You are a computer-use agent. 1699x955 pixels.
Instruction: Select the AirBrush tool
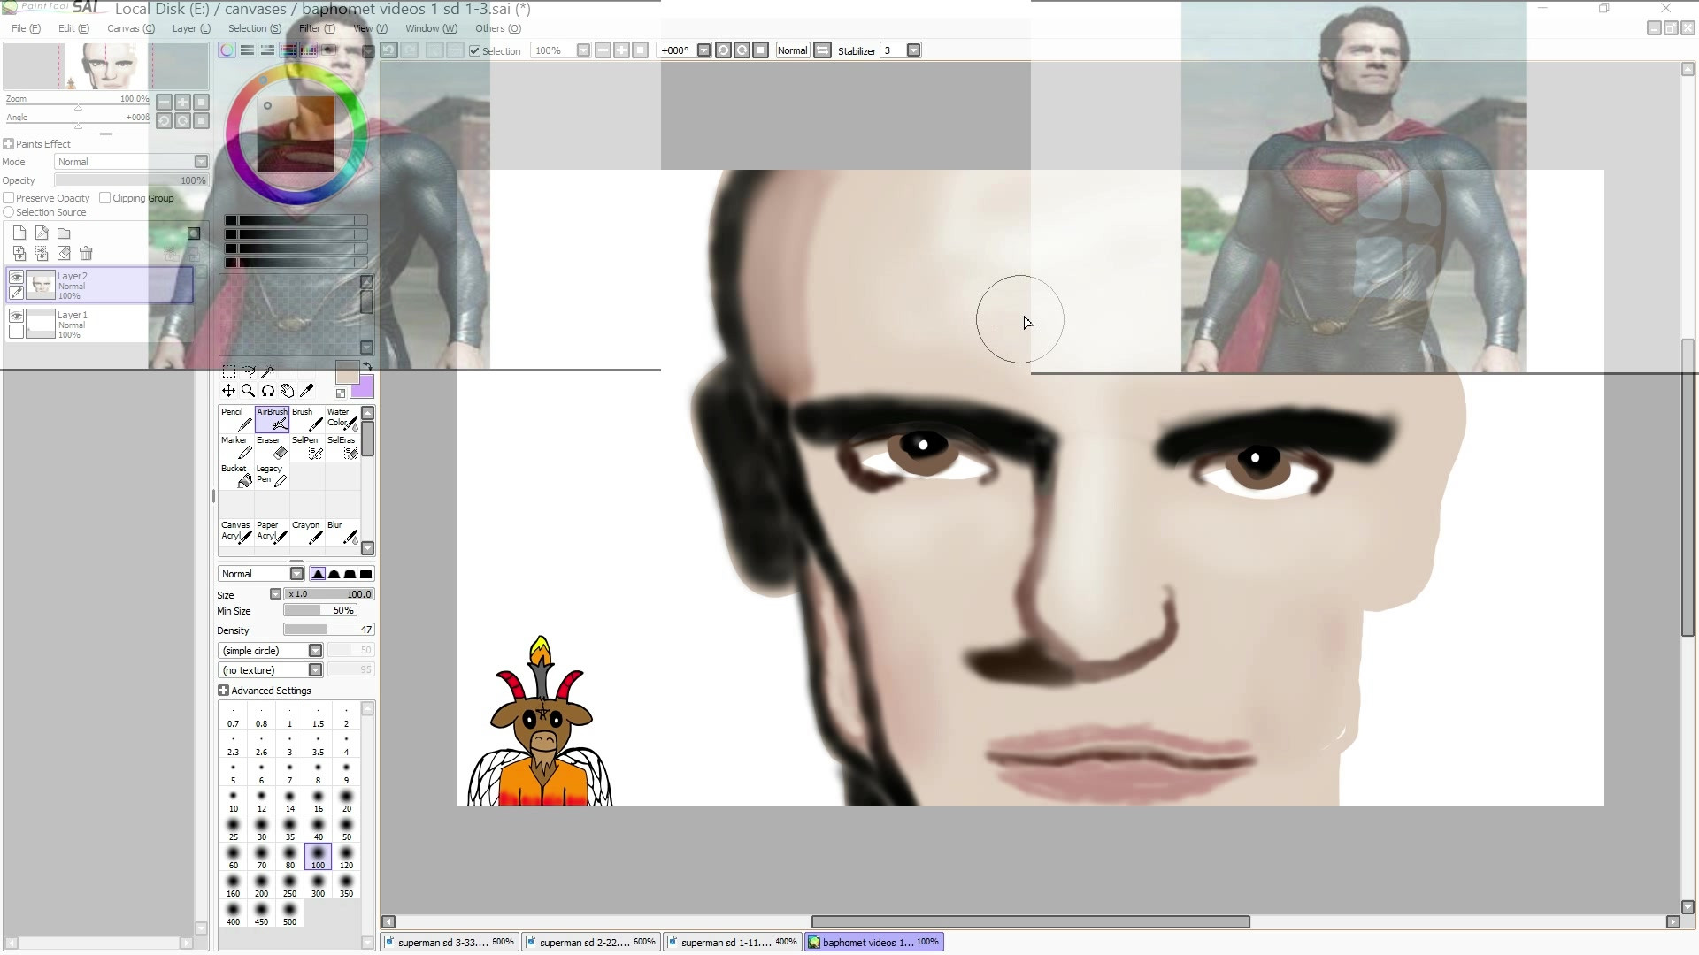coord(272,419)
